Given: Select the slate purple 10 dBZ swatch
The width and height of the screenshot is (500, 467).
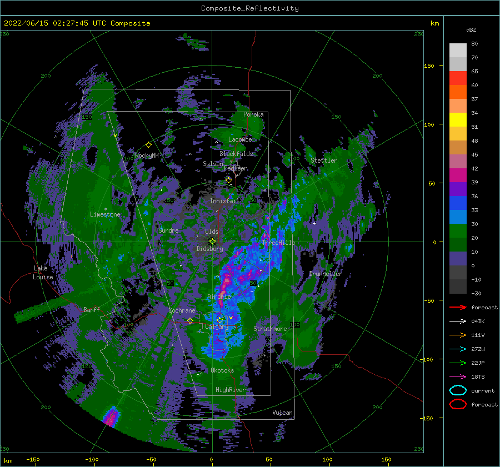Looking at the screenshot, I should click(x=458, y=258).
